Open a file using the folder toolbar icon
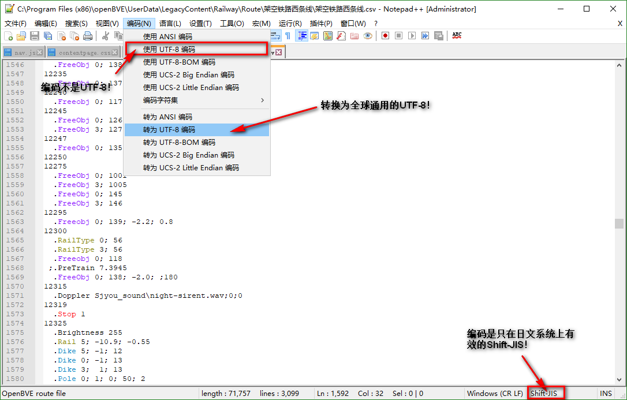627x400 pixels. [21, 36]
